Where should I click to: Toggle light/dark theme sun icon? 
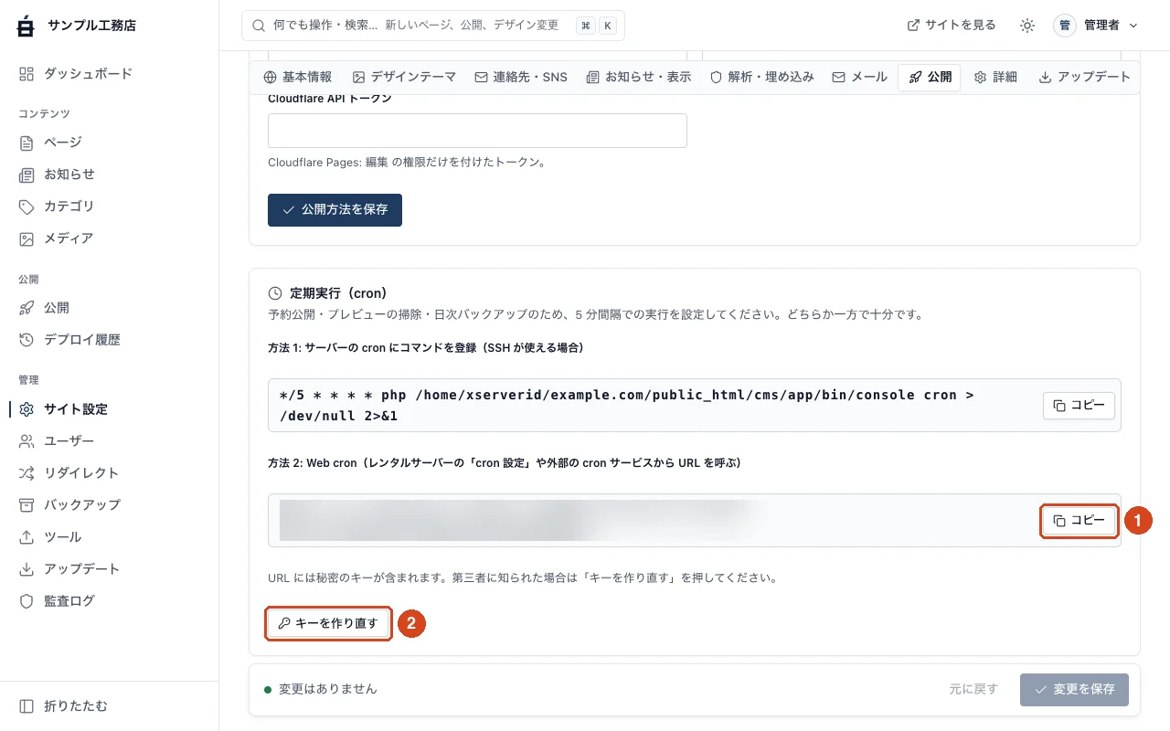(1027, 26)
